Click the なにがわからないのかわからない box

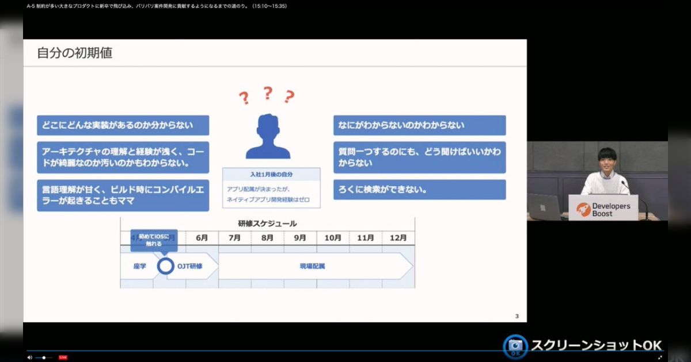(419, 125)
